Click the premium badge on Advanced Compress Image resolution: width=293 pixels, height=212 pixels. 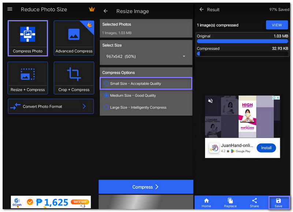(89, 25)
